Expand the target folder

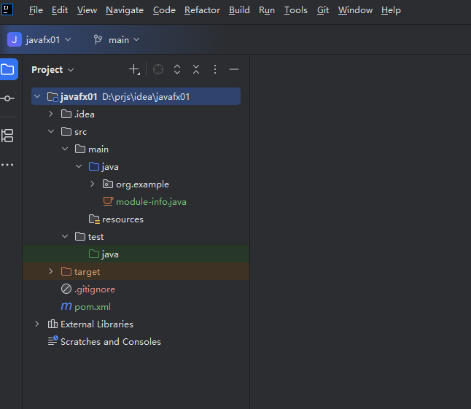coord(50,271)
